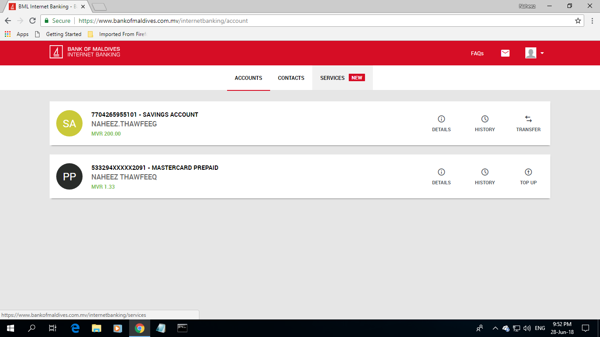The image size is (600, 337).
Task: Click the Chrome icon on the taskbar
Action: (x=140, y=328)
